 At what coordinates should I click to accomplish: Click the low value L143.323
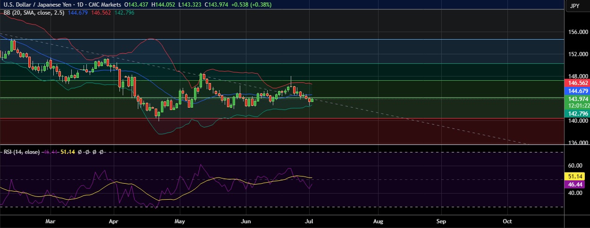coord(189,5)
